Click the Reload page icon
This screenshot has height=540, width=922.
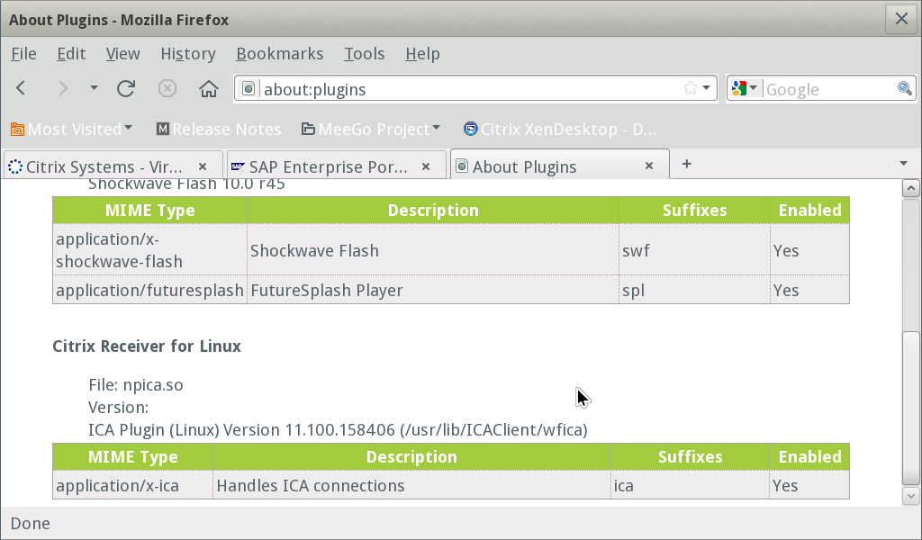point(126,88)
